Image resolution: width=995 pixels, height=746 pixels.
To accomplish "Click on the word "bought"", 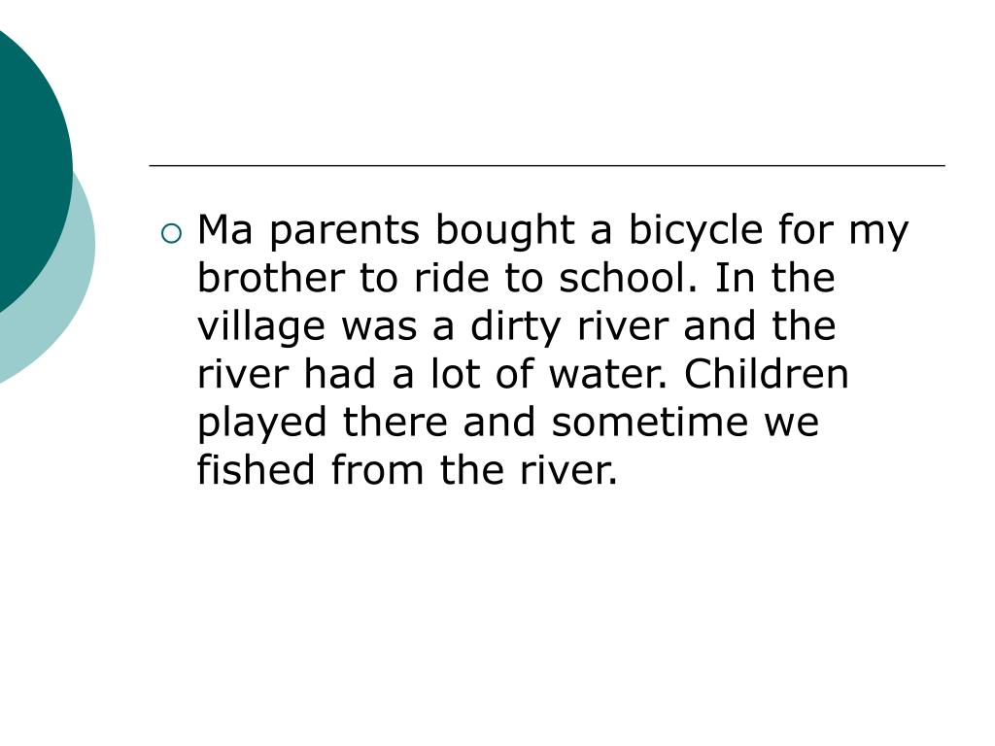I will pos(505,230).
